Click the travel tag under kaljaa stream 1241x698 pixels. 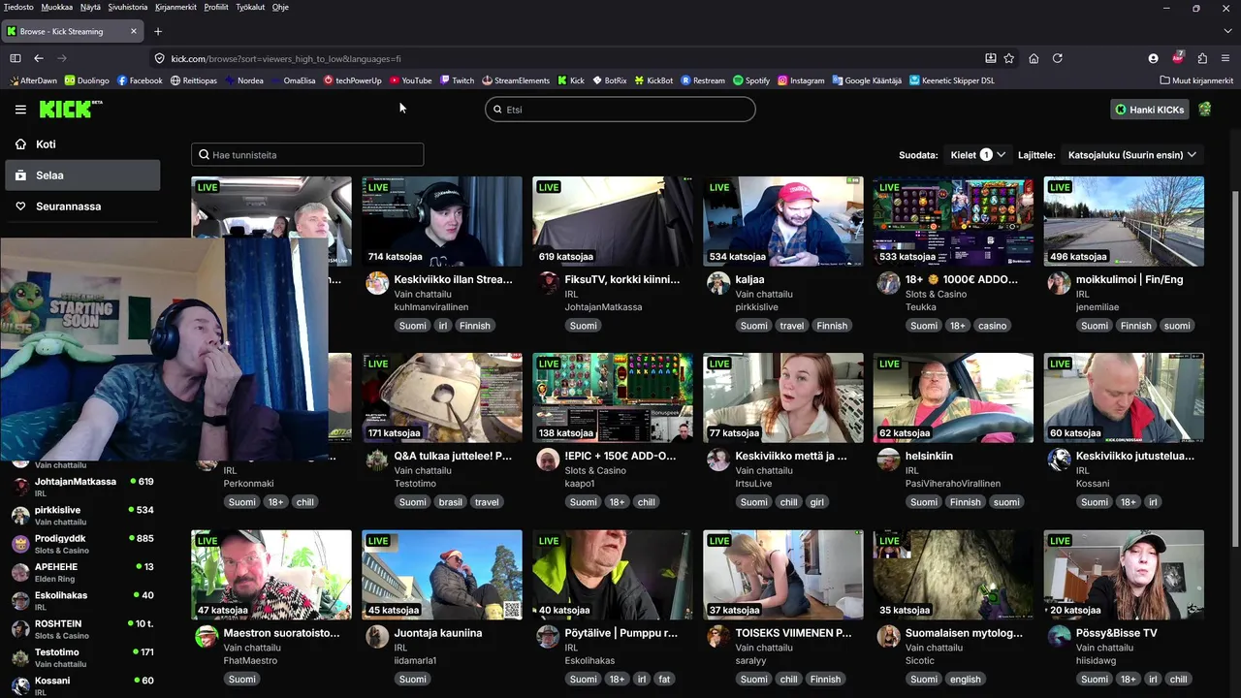coord(792,326)
